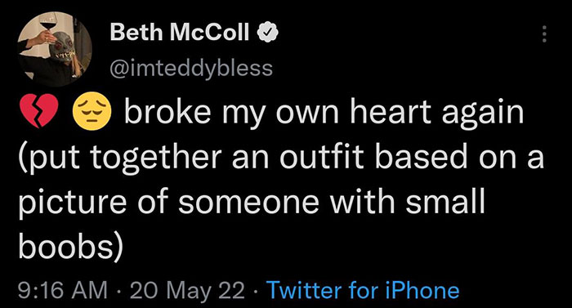Click the line 'picture of someone with small'

252,200
